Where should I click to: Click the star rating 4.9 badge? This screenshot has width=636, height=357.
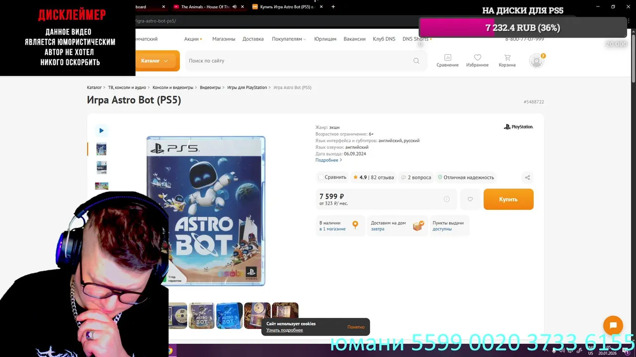pos(360,178)
